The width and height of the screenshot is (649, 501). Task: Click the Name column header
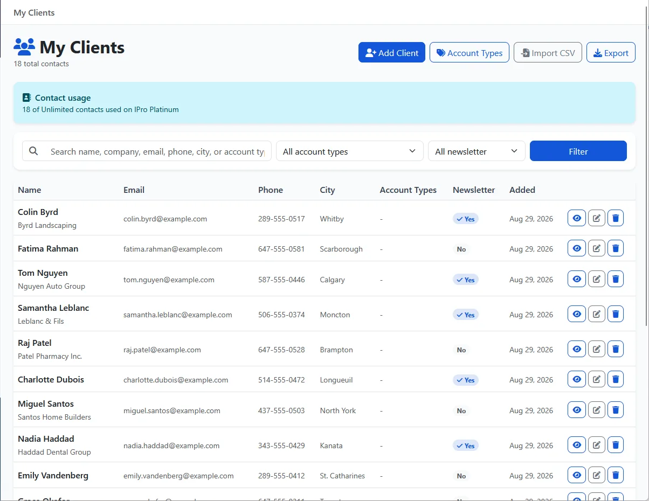click(x=30, y=190)
